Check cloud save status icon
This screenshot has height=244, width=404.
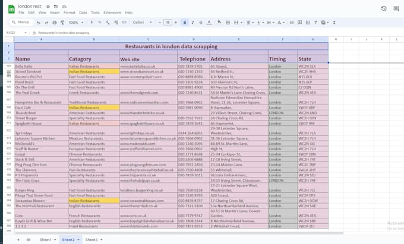click(64, 7)
